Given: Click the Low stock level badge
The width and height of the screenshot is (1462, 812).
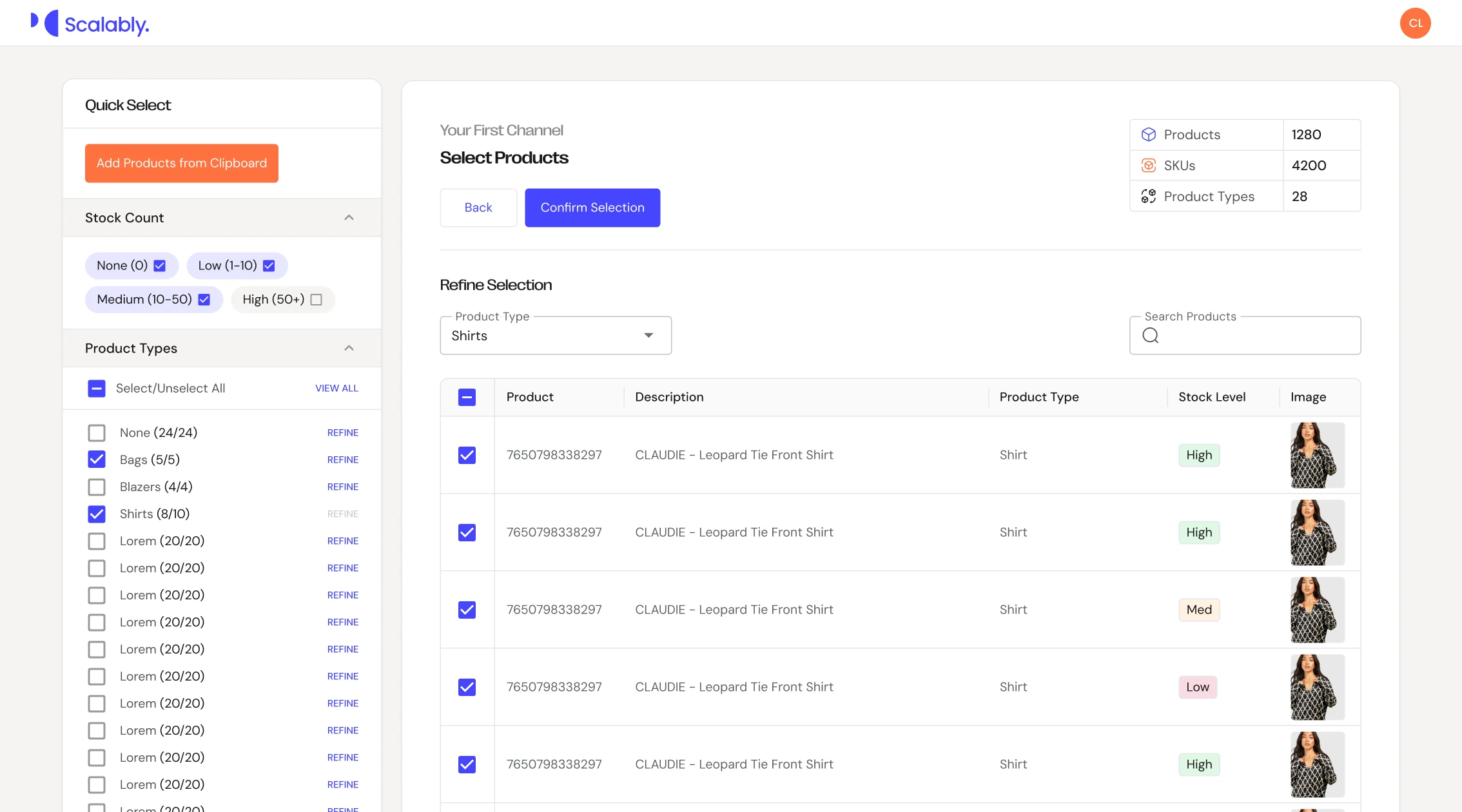Looking at the screenshot, I should click(1197, 687).
